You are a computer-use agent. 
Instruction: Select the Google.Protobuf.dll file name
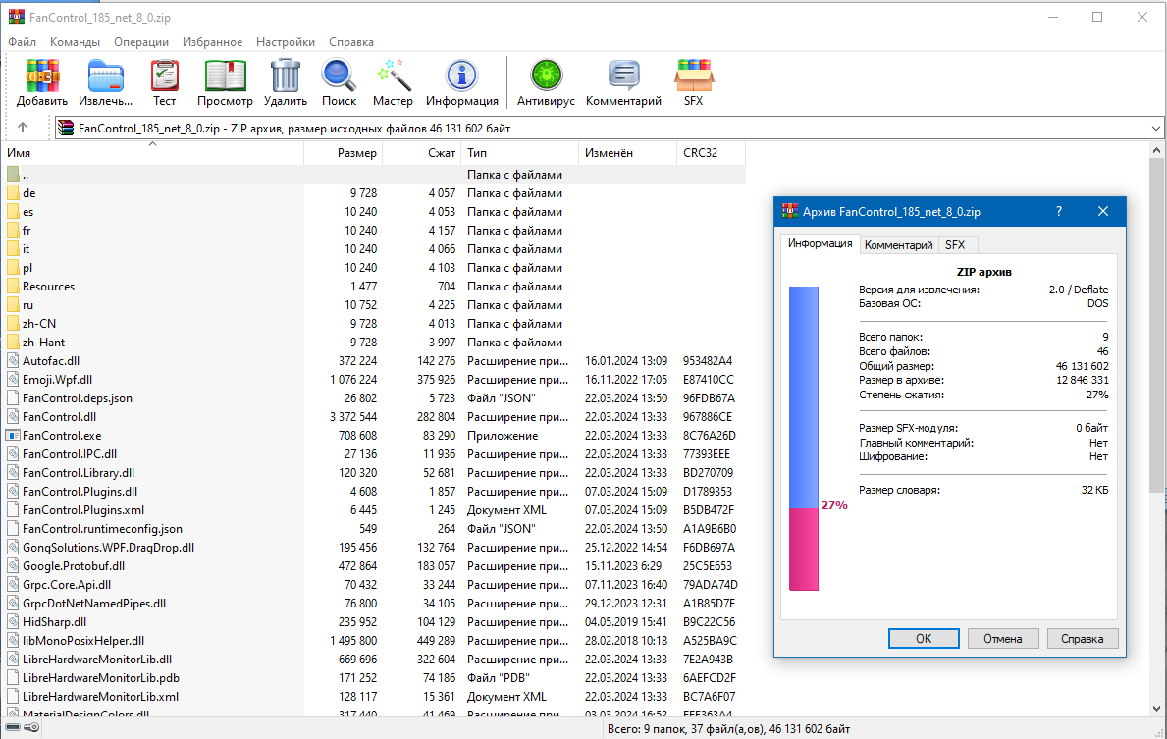pos(74,565)
